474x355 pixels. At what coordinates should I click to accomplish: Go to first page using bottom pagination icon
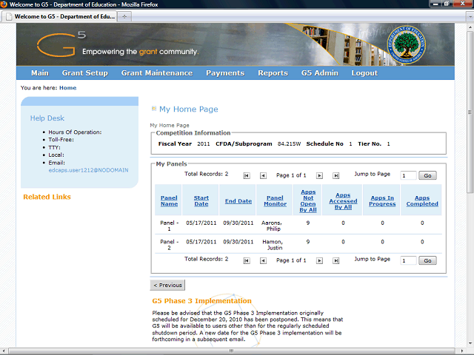pyautogui.click(x=247, y=260)
